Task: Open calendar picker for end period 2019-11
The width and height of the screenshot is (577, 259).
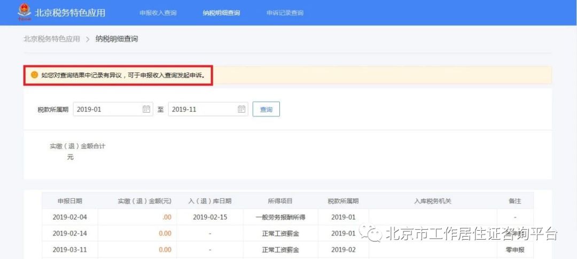Action: click(x=241, y=109)
